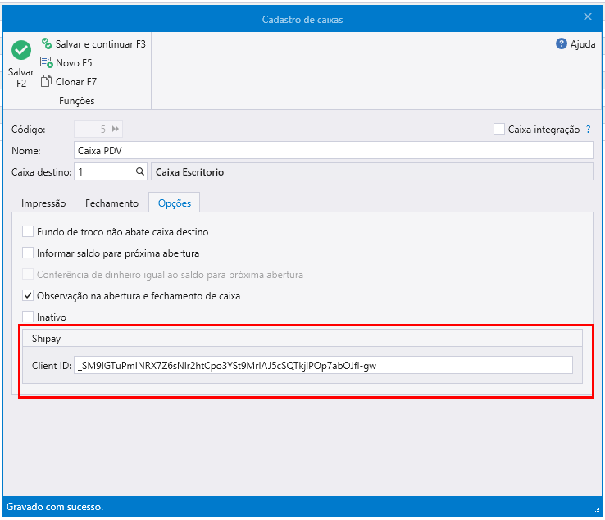Image resolution: width=605 pixels, height=520 pixels.
Task: Enable Fundo de troco não abate caixa destino
Action: coord(29,232)
